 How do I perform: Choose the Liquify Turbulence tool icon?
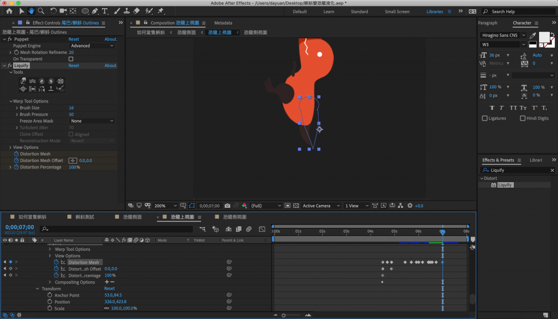32,81
